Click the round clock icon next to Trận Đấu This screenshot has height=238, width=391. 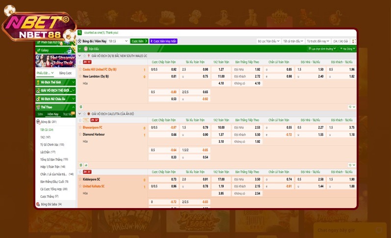tap(85, 49)
